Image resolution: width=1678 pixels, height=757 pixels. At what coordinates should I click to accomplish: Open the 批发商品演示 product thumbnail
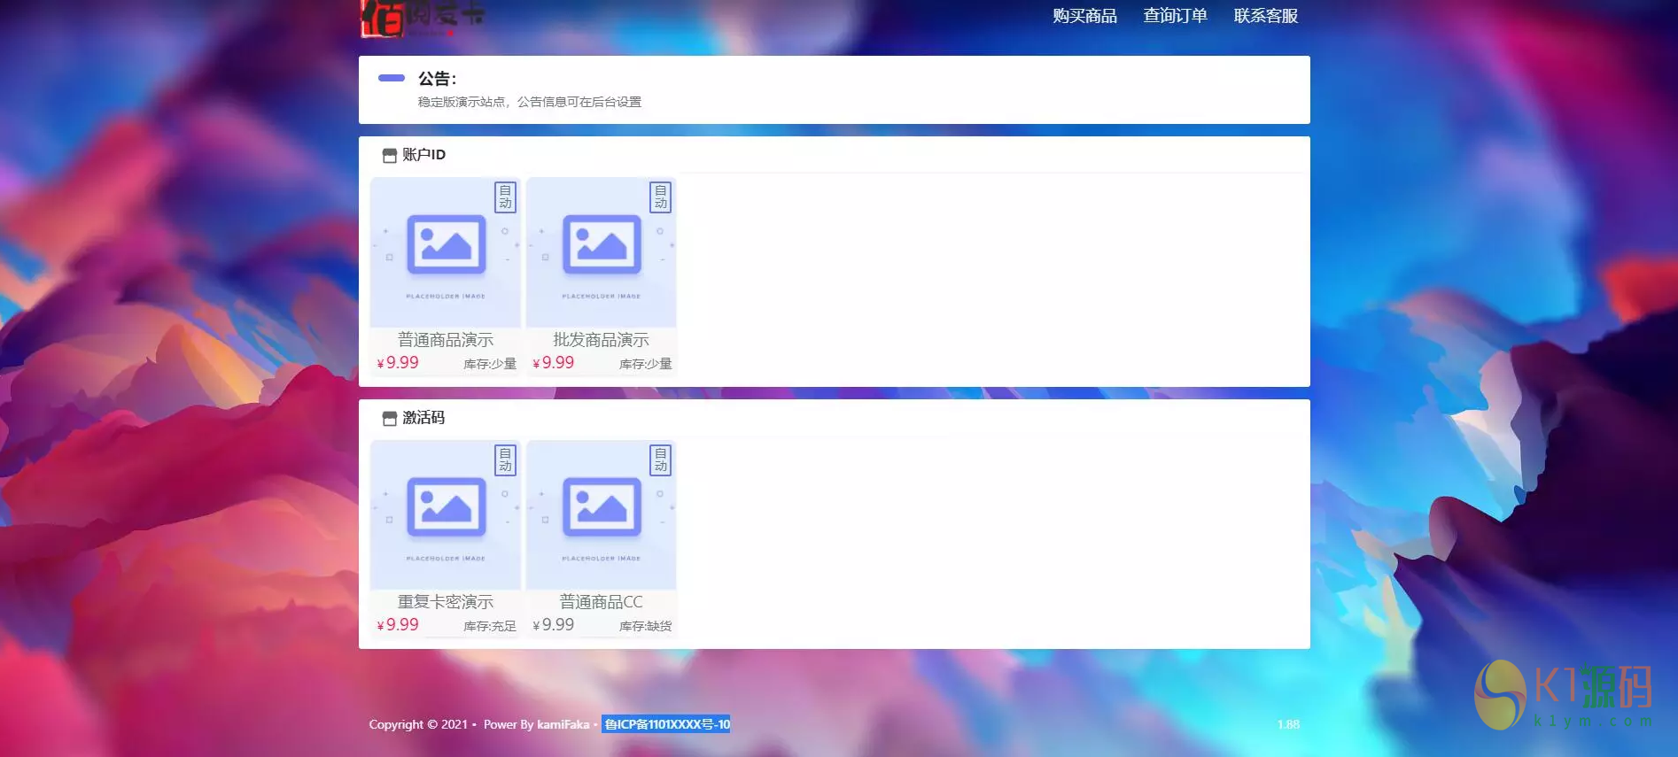coord(602,252)
